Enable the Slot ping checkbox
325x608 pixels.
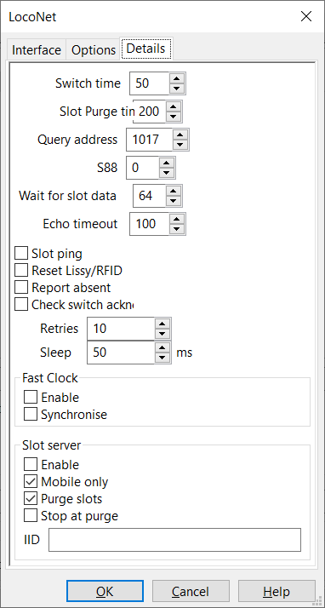click(x=21, y=254)
